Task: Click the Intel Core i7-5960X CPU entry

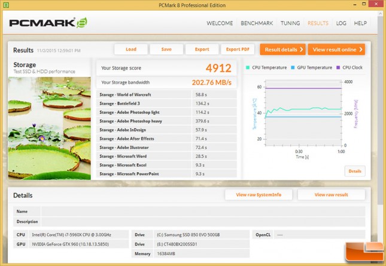Action: [71, 235]
